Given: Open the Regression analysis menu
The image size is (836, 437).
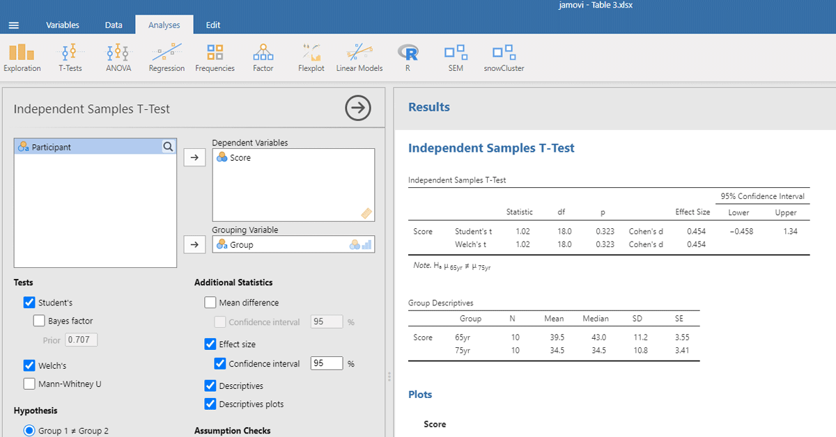Looking at the screenshot, I should pos(167,57).
